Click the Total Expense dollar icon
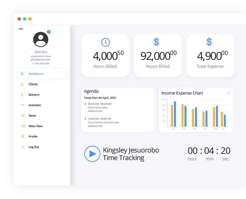The width and height of the screenshot is (246, 199). tap(209, 42)
